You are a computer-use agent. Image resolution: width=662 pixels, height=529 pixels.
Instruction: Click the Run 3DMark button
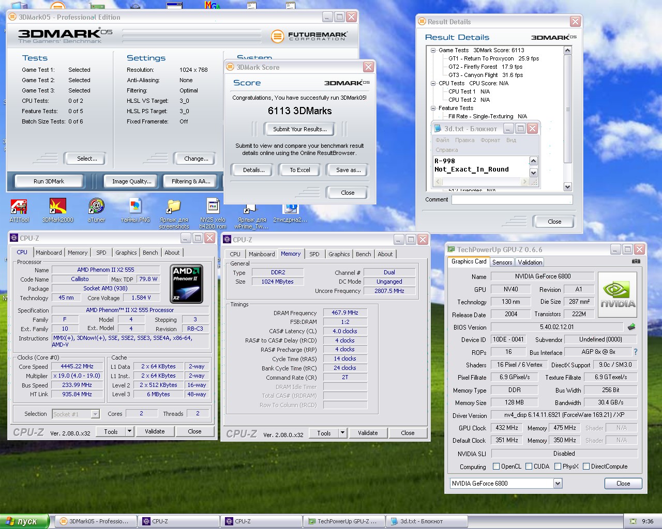point(49,181)
